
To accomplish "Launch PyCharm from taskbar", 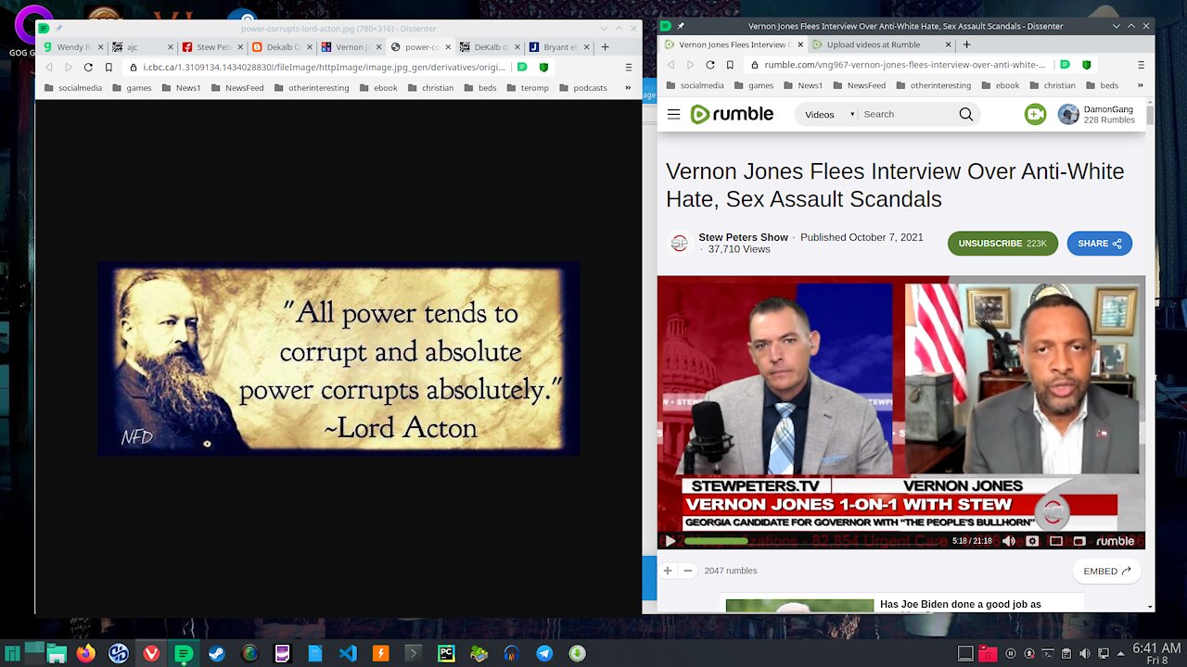I will pyautogui.click(x=446, y=653).
